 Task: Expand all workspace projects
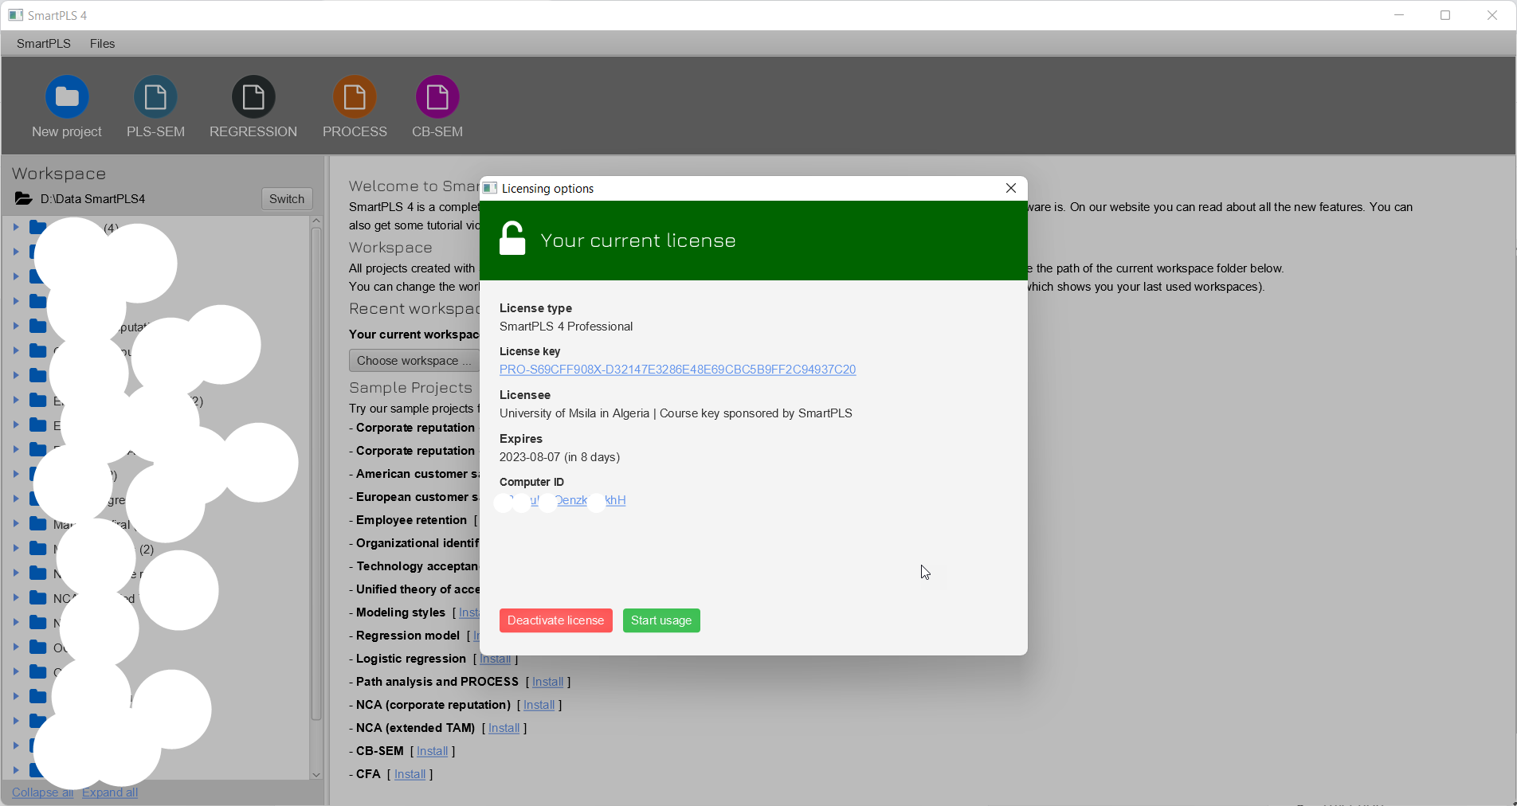coord(110,792)
